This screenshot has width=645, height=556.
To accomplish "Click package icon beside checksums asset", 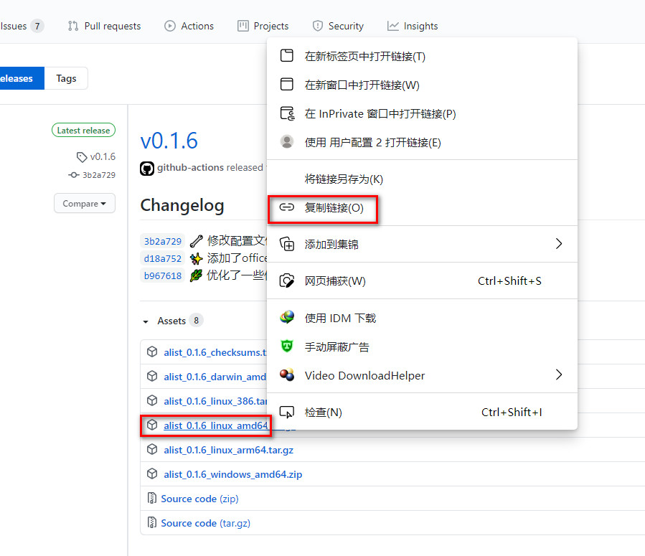I will (152, 352).
